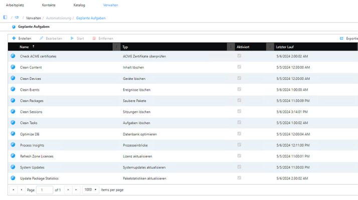Select the icon of the Optimize DB row

[13, 133]
